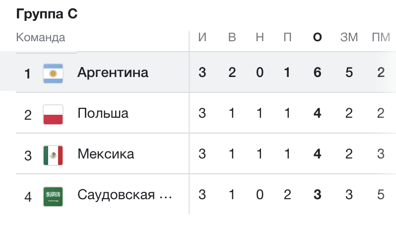This screenshot has height=229, width=396.
Task: Click Saudi Arabia's points value 3
Action: point(318,195)
